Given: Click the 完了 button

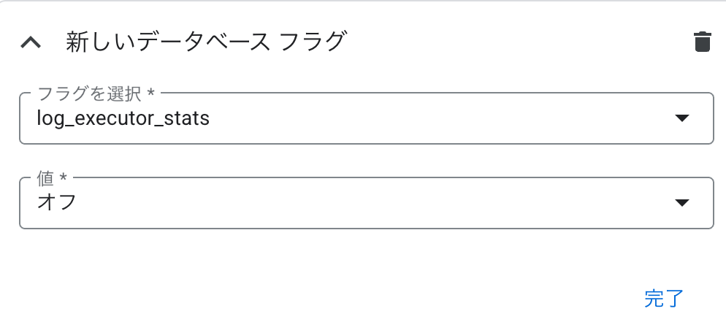Looking at the screenshot, I should 664,299.
